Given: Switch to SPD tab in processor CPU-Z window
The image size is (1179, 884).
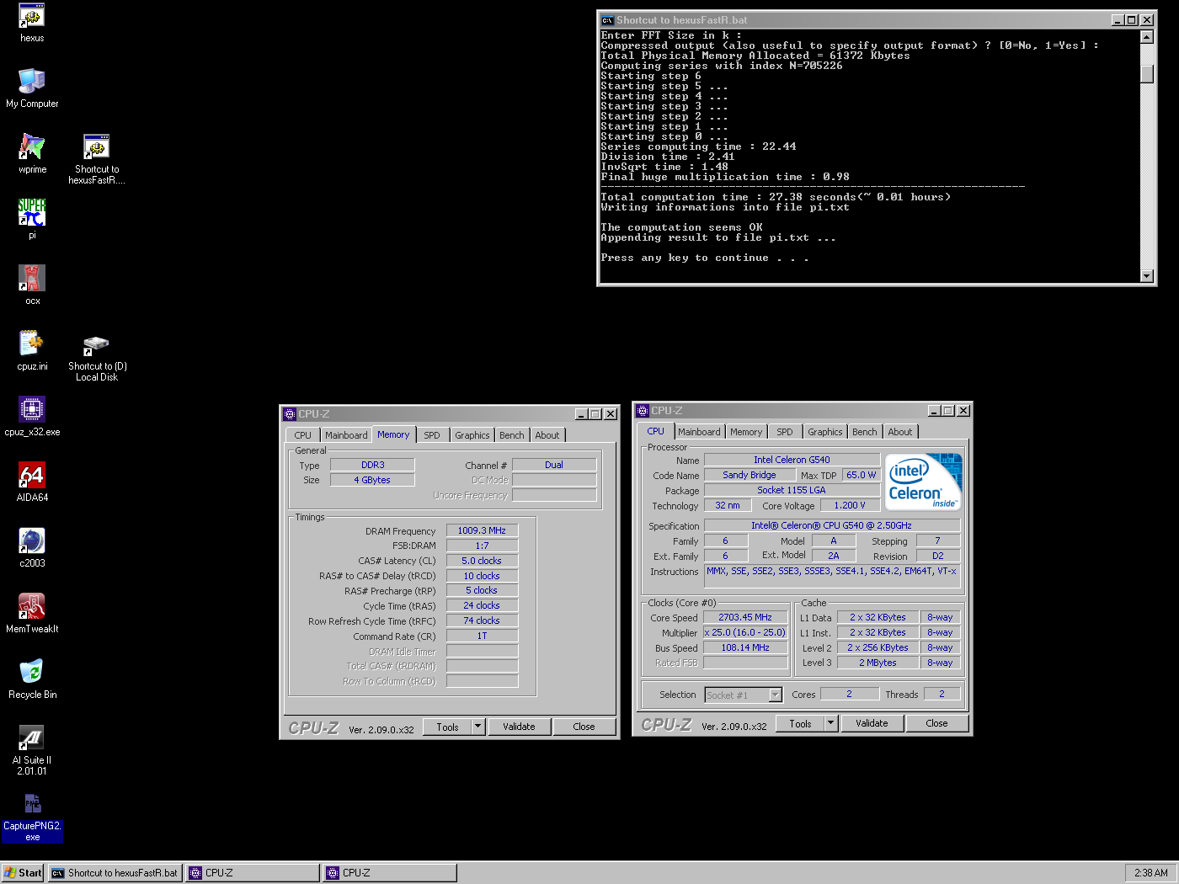Looking at the screenshot, I should (x=785, y=432).
